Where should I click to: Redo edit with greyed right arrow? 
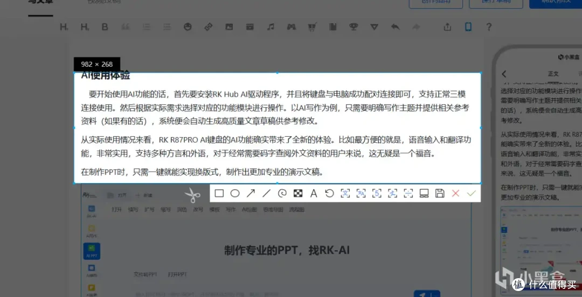[416, 27]
